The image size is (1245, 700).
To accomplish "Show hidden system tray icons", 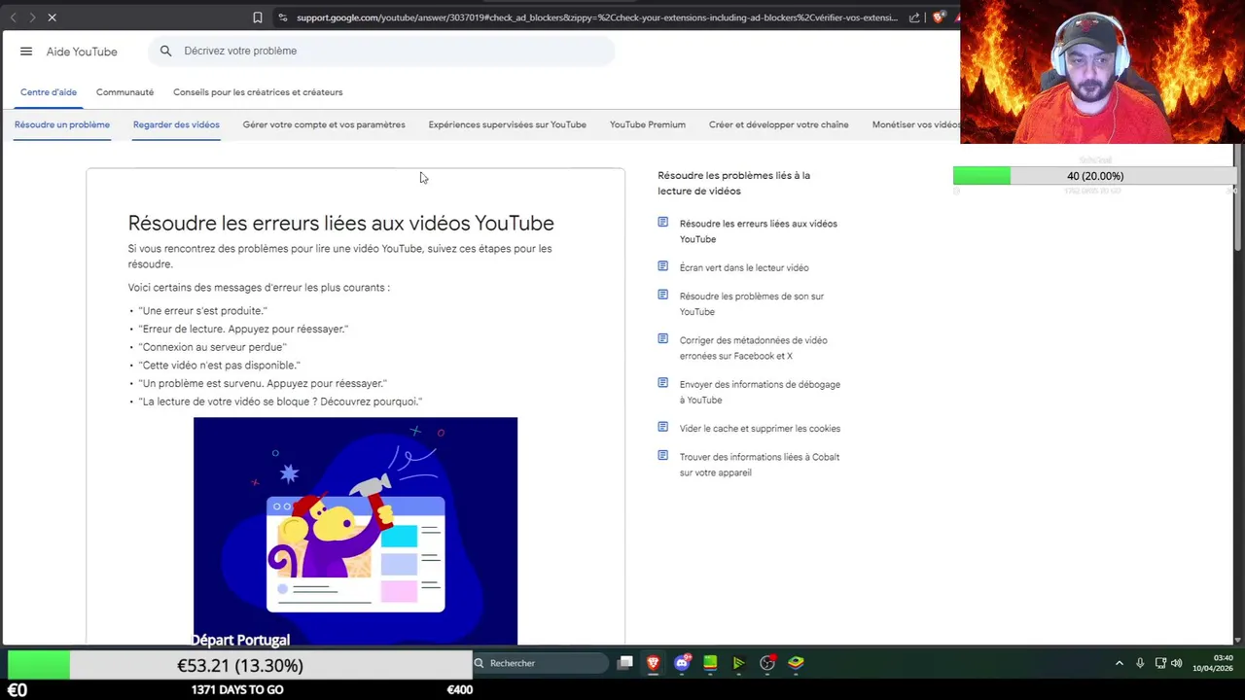I will click(x=1119, y=663).
